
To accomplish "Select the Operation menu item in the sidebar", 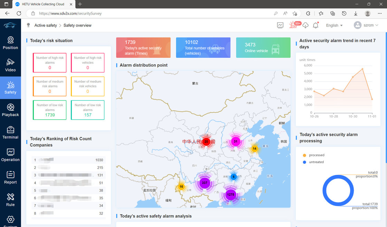I will [10, 155].
